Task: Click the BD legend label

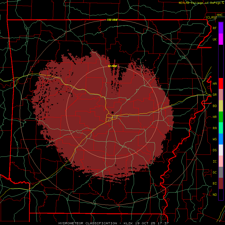Action: 214,106
